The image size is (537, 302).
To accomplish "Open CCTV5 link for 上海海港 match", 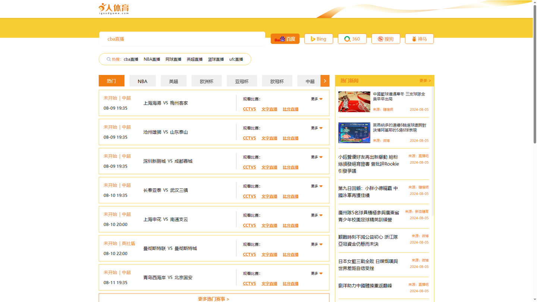I will coord(249,109).
